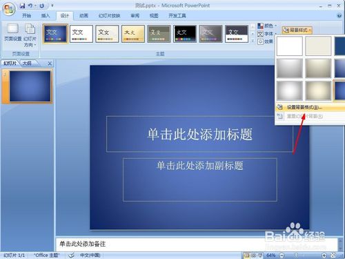The height and width of the screenshot is (259, 345).
Task: Click the zoom slider handle
Action: pyautogui.click(x=297, y=256)
